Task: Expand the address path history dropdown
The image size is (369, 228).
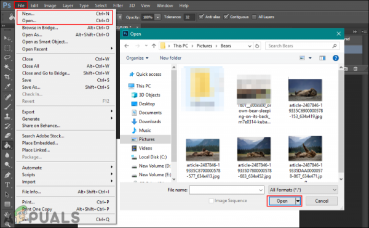Action: pyautogui.click(x=250, y=46)
